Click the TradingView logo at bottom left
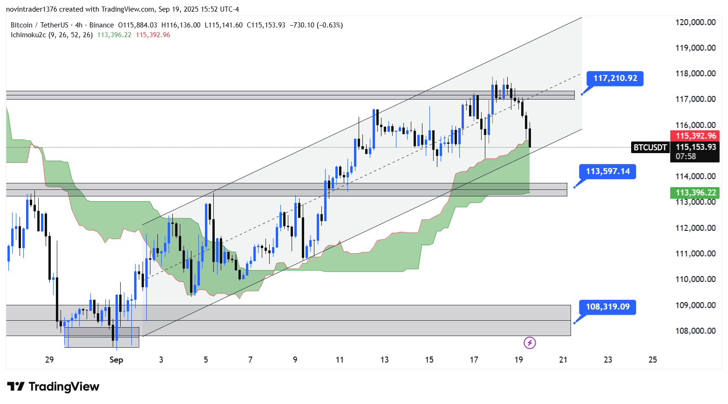Viewport: 728px width, 404px height. [54, 387]
